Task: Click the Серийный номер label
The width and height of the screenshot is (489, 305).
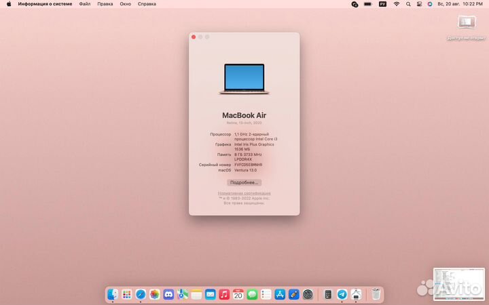Action: (215, 165)
